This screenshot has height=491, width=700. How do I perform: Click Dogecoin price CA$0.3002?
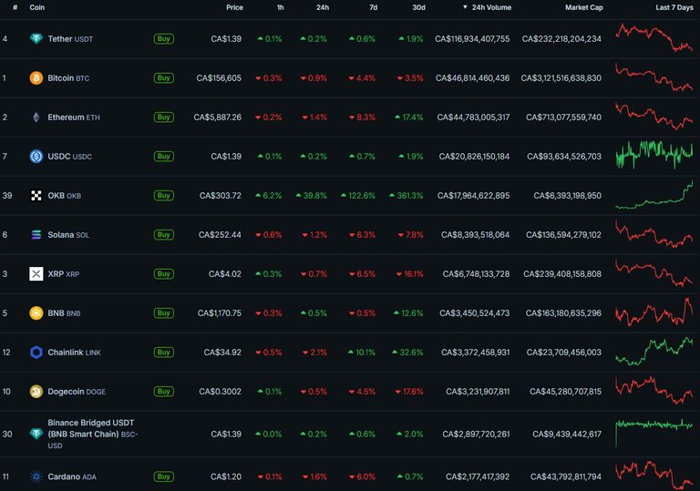[x=220, y=392]
